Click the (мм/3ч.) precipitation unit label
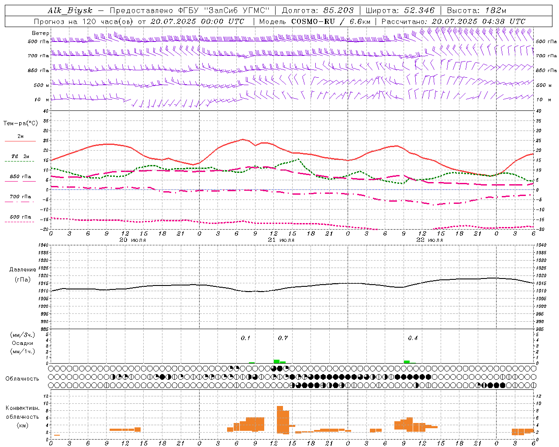Viewport: 559px width, 447px height. [x=23, y=335]
